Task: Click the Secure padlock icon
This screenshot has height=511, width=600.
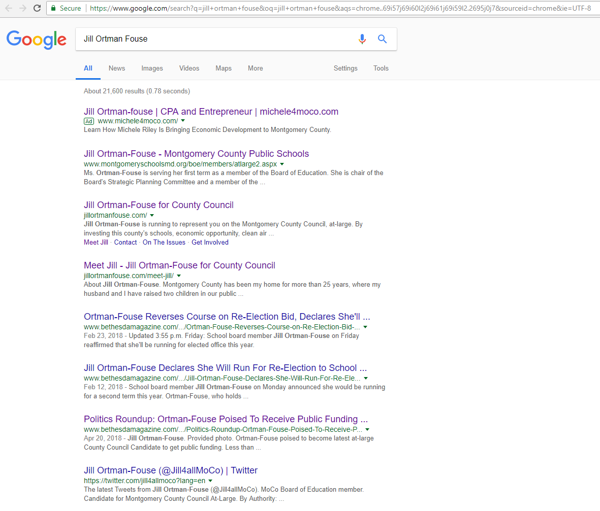Action: [x=53, y=8]
